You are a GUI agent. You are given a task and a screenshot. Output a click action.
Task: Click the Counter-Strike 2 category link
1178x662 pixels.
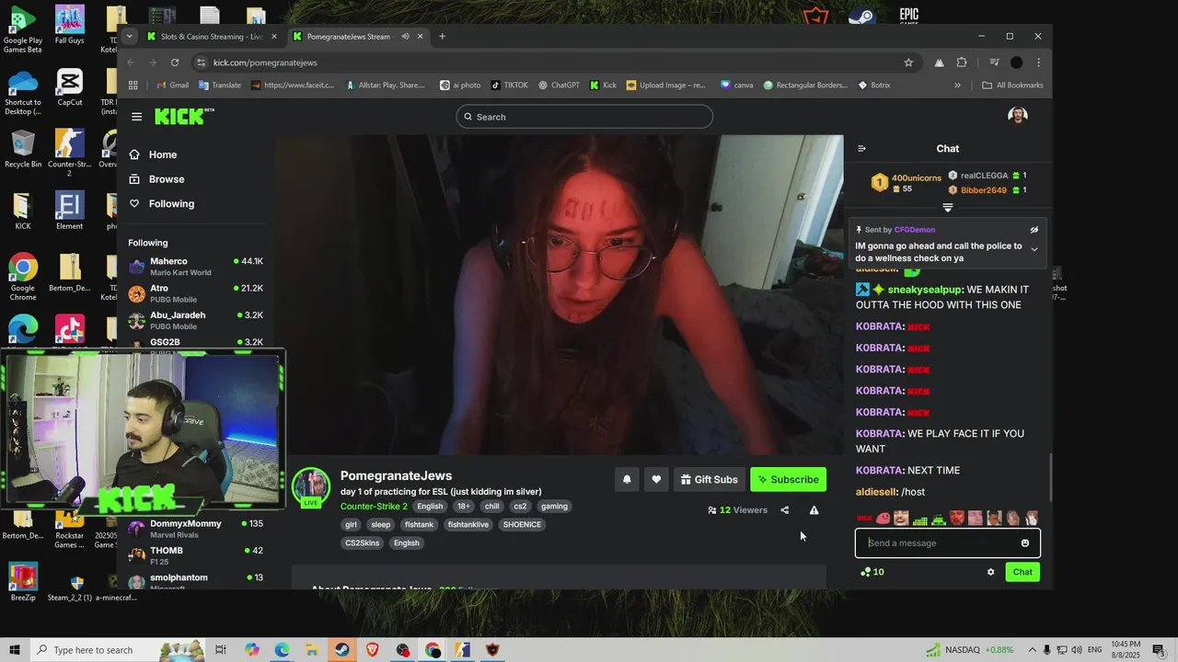click(x=374, y=507)
